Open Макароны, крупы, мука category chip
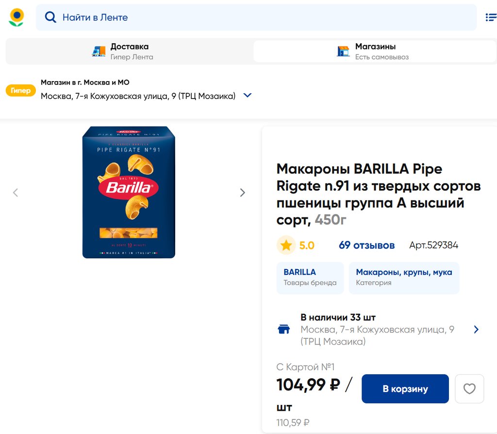This screenshot has height=434, width=497. [x=404, y=278]
